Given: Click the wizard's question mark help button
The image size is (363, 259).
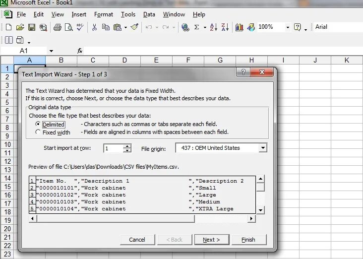Looking at the screenshot, I should [x=243, y=72].
